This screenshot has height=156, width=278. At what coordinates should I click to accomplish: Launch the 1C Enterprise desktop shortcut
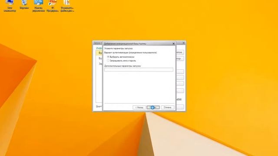53,6
